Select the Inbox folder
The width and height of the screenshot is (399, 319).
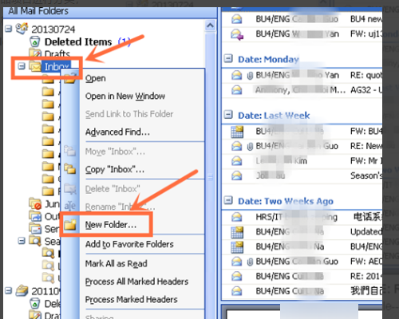[x=57, y=66]
